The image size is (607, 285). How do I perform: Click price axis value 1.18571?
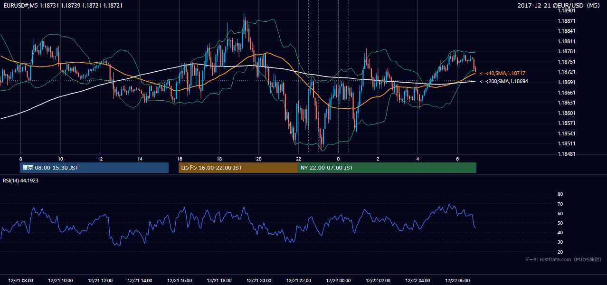(x=567, y=123)
